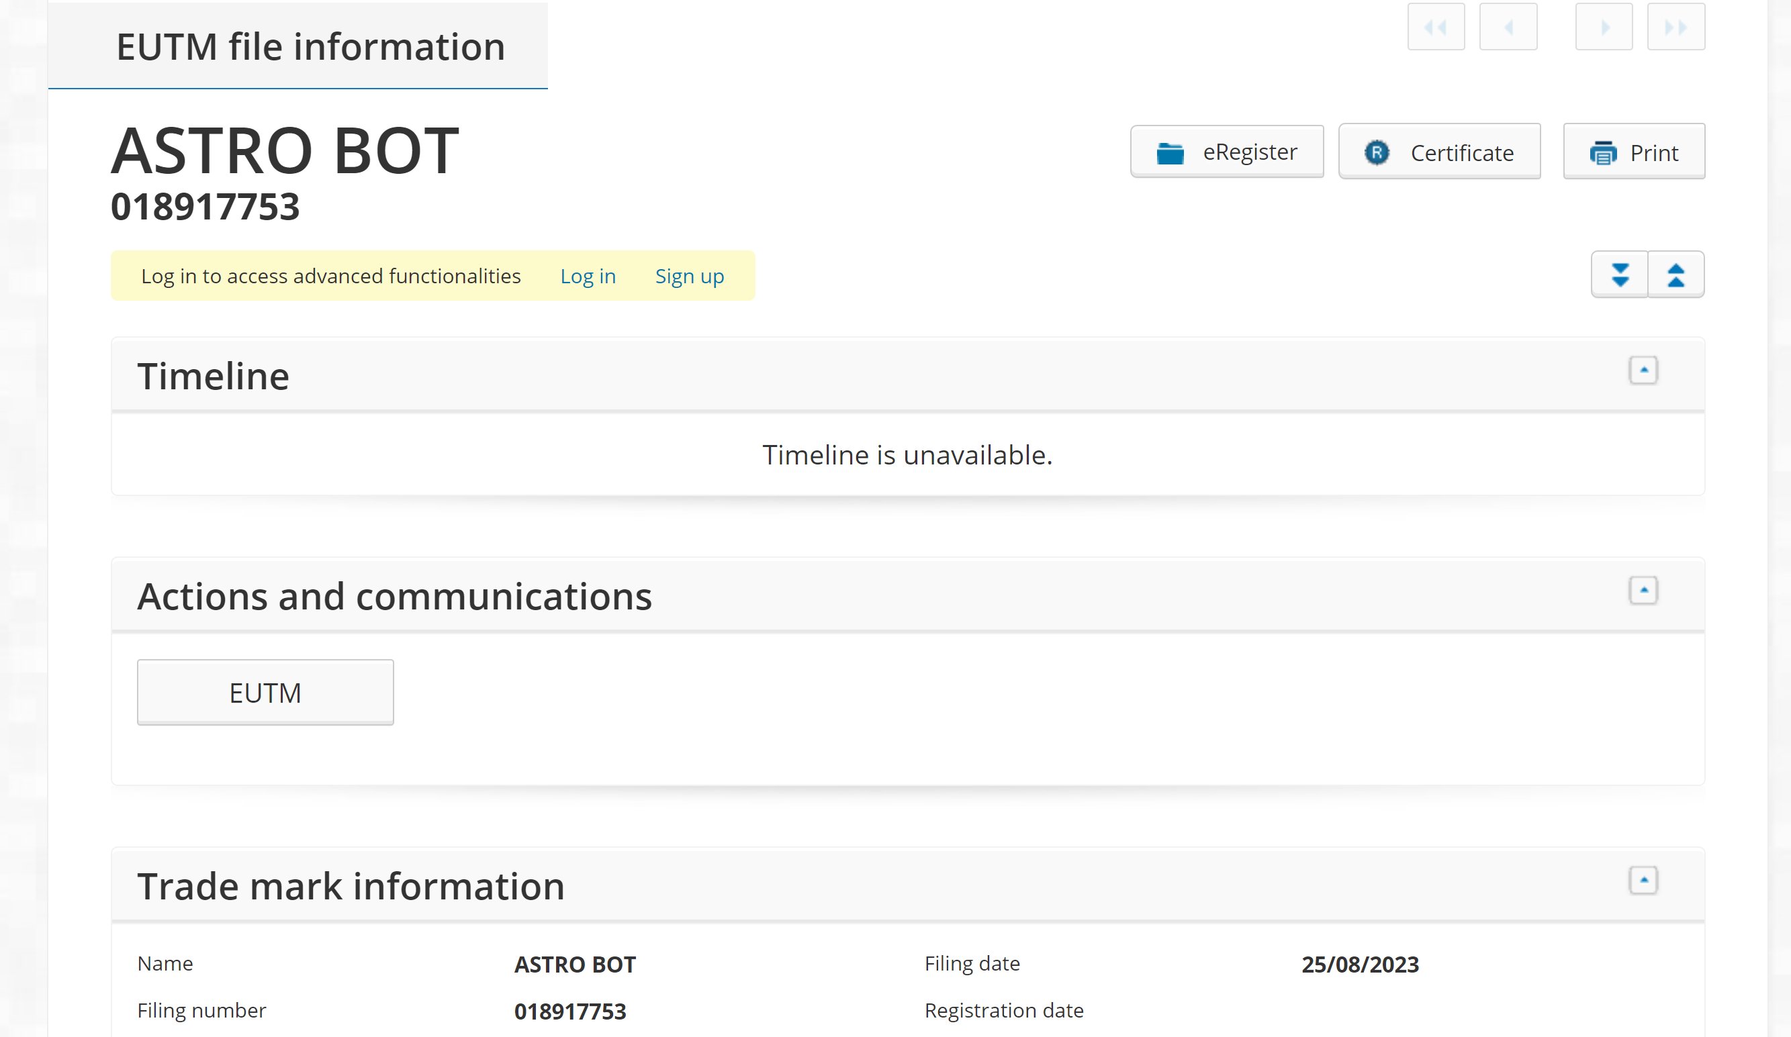Image resolution: width=1791 pixels, height=1037 pixels.
Task: Click the Sign up link
Action: click(690, 277)
